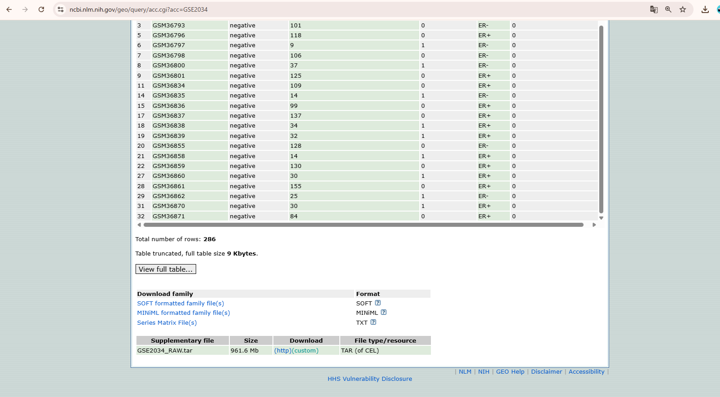Download GSE2034_RAW.tar via http link
Screen dimensions: 720x397
coord(283,351)
